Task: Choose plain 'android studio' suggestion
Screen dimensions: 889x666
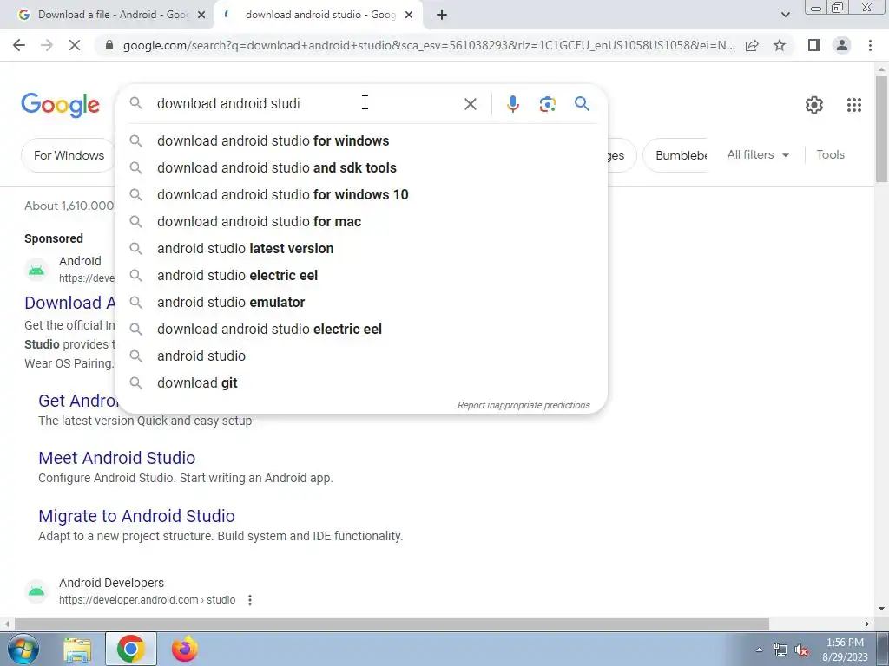Action: point(361,356)
